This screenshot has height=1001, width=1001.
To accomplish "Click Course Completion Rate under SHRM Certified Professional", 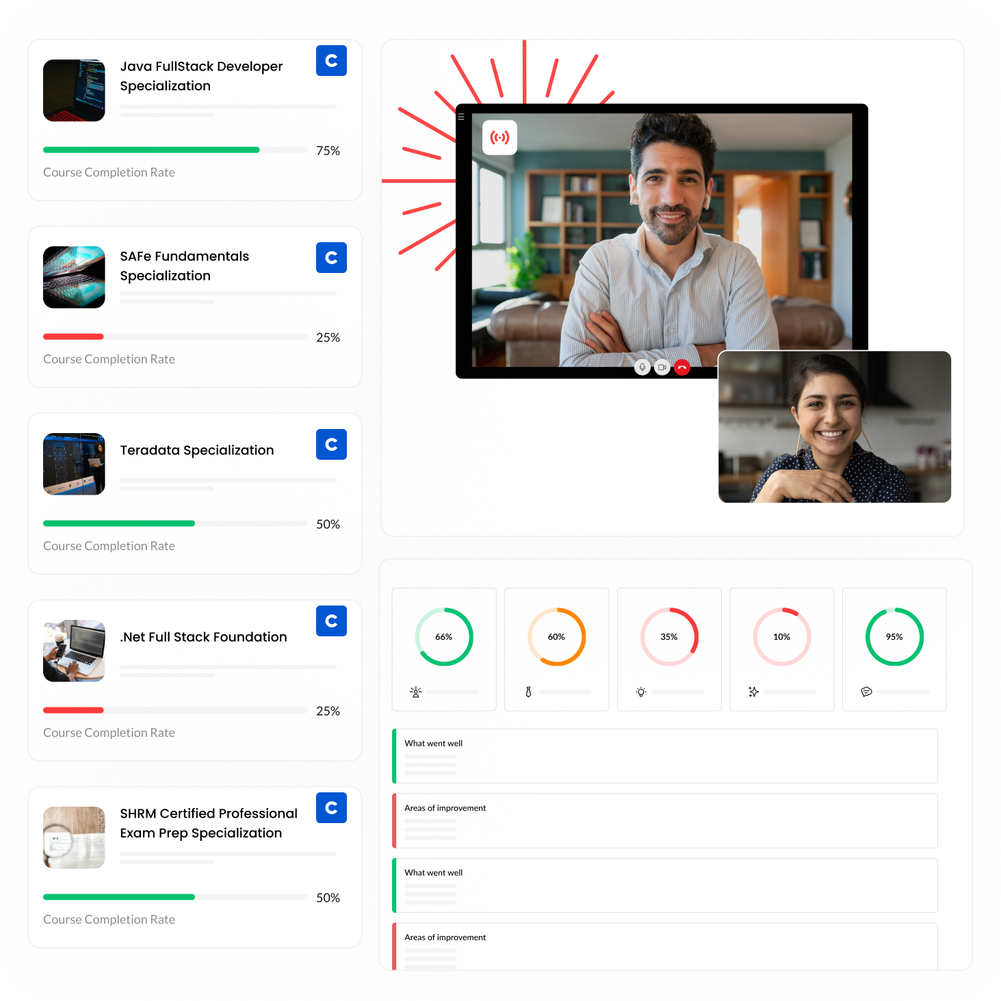I will pyautogui.click(x=109, y=920).
